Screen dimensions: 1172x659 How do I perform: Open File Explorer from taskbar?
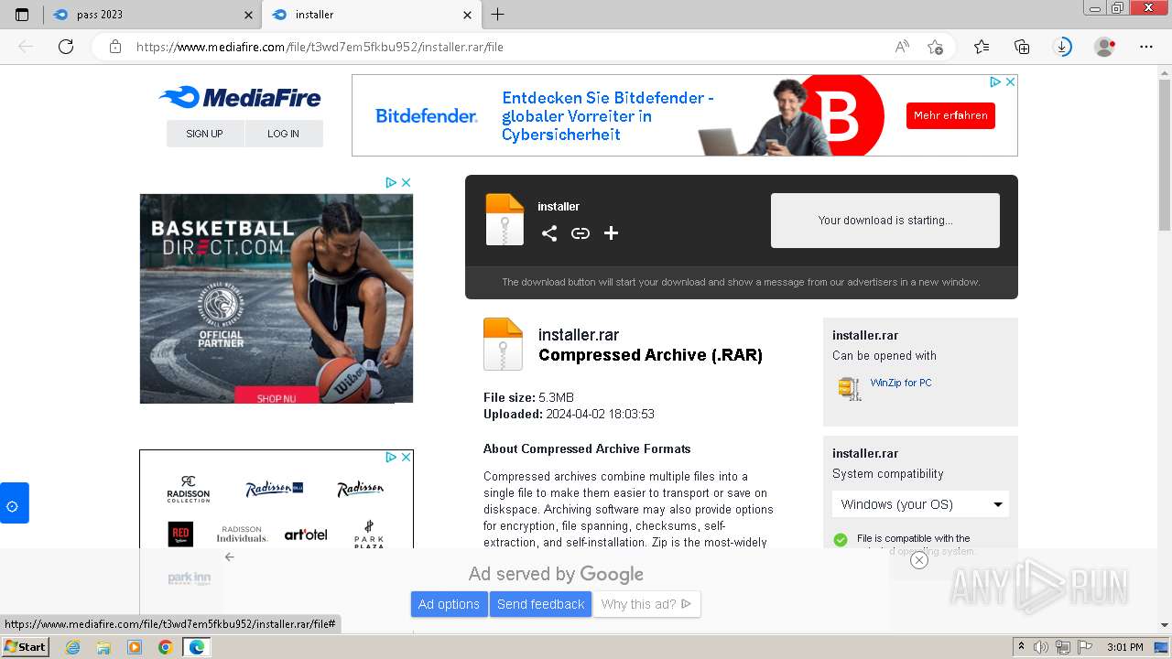pos(103,647)
